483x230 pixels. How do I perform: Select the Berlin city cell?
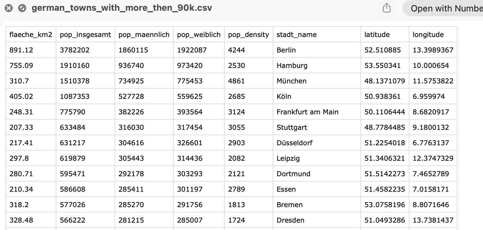pyautogui.click(x=286, y=50)
